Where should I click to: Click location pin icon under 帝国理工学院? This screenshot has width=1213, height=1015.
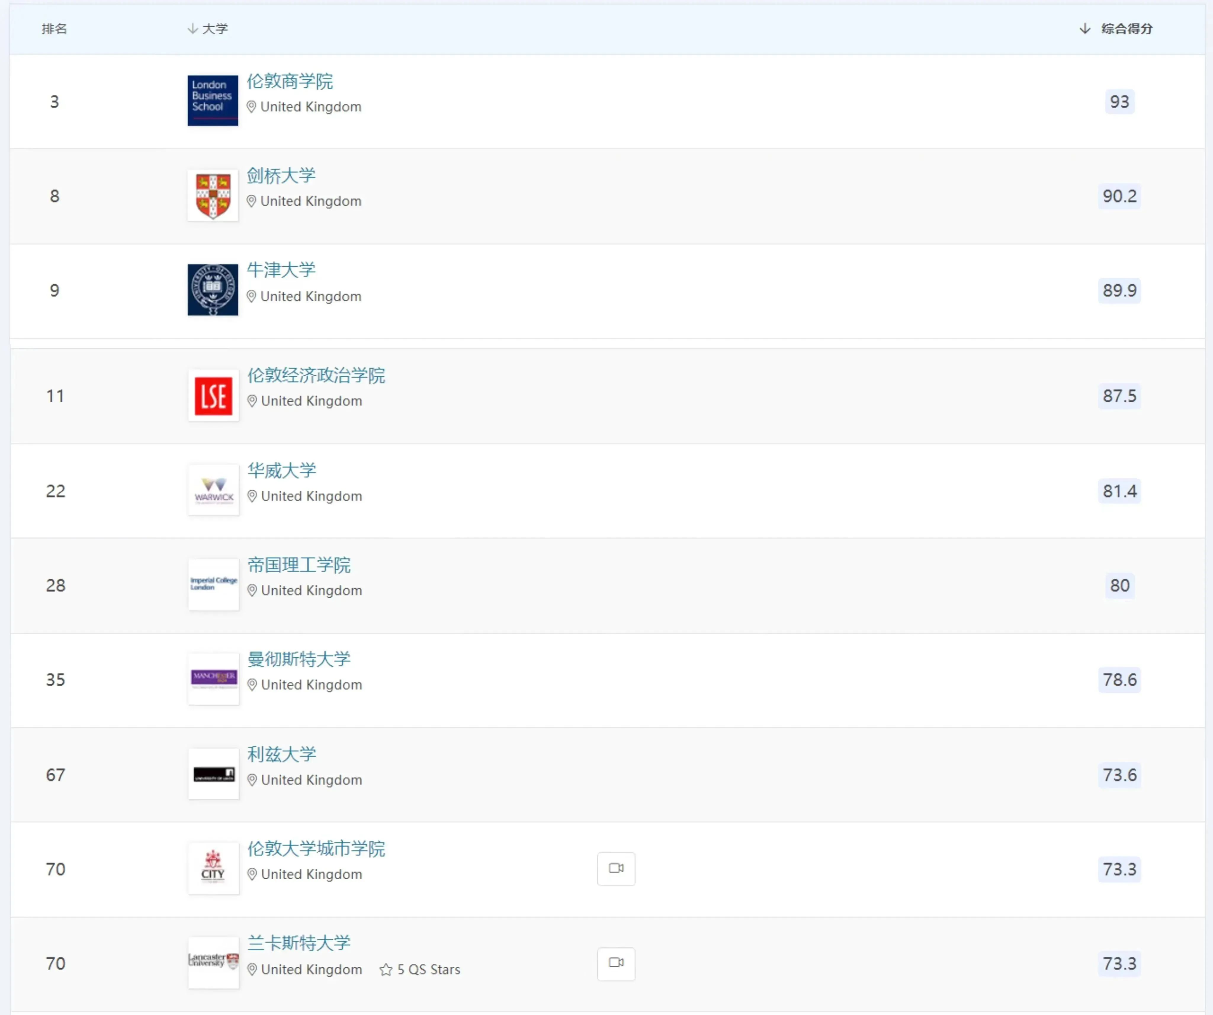252,591
